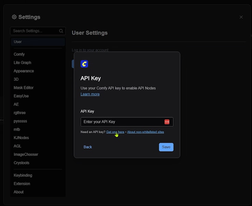The width and height of the screenshot is (252, 206).
Task: Switch to Appearance settings
Action: pyautogui.click(x=38, y=71)
